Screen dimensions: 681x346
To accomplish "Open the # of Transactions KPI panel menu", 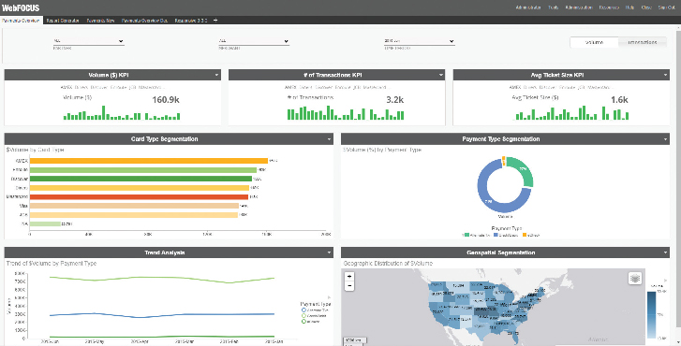I will click(441, 75).
